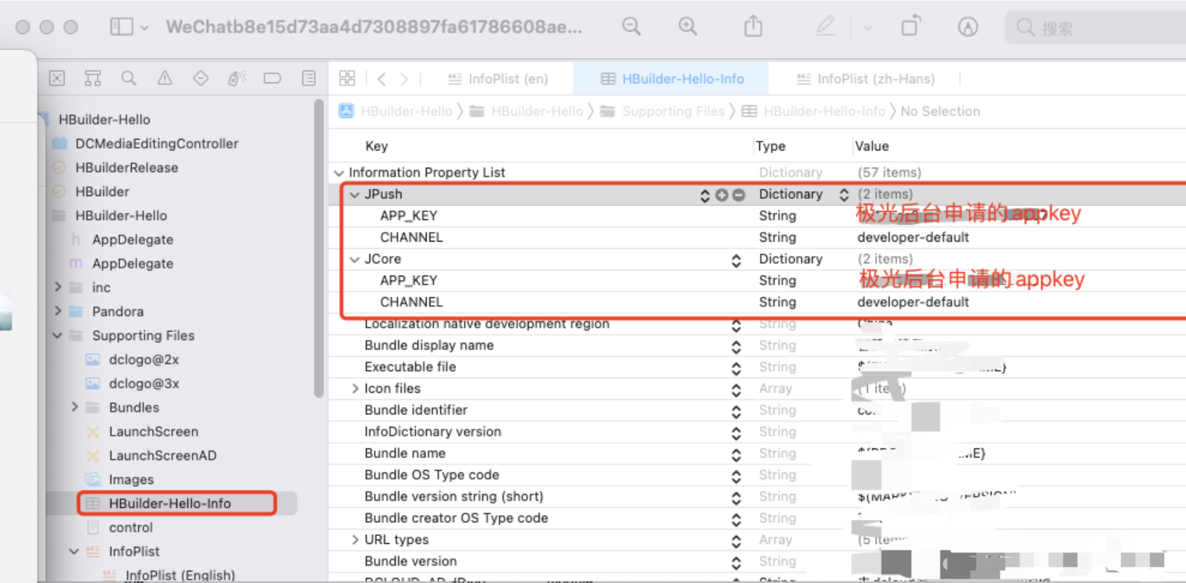Collapse the JCore dictionary row
The image size is (1186, 583).
pyautogui.click(x=354, y=259)
